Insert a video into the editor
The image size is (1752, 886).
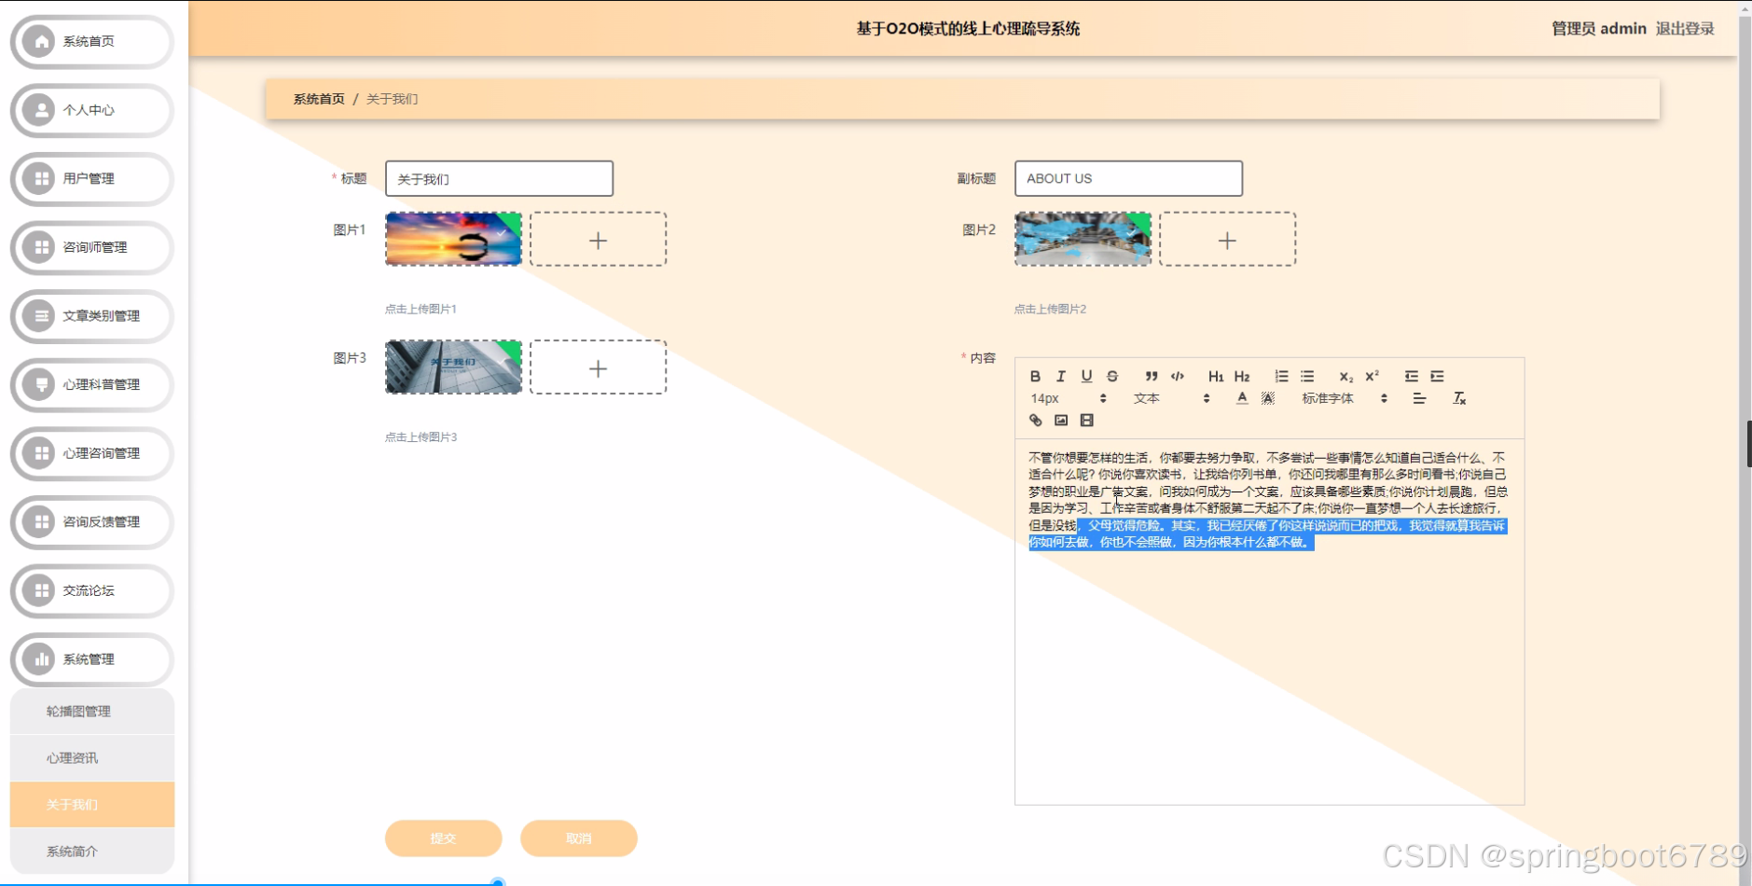[1086, 421]
